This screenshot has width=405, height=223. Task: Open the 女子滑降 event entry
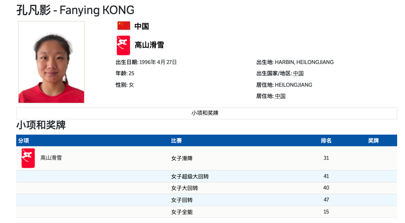182,158
